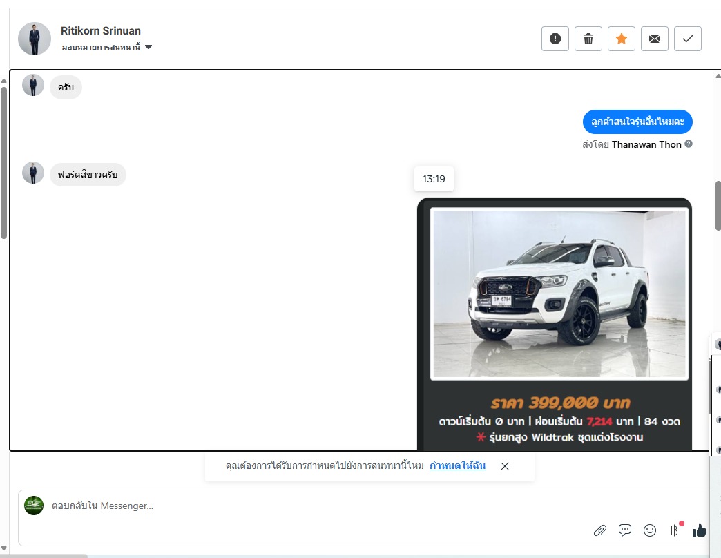Click the Ritikorn Srinuan name
The width and height of the screenshot is (721, 558).
(x=101, y=31)
